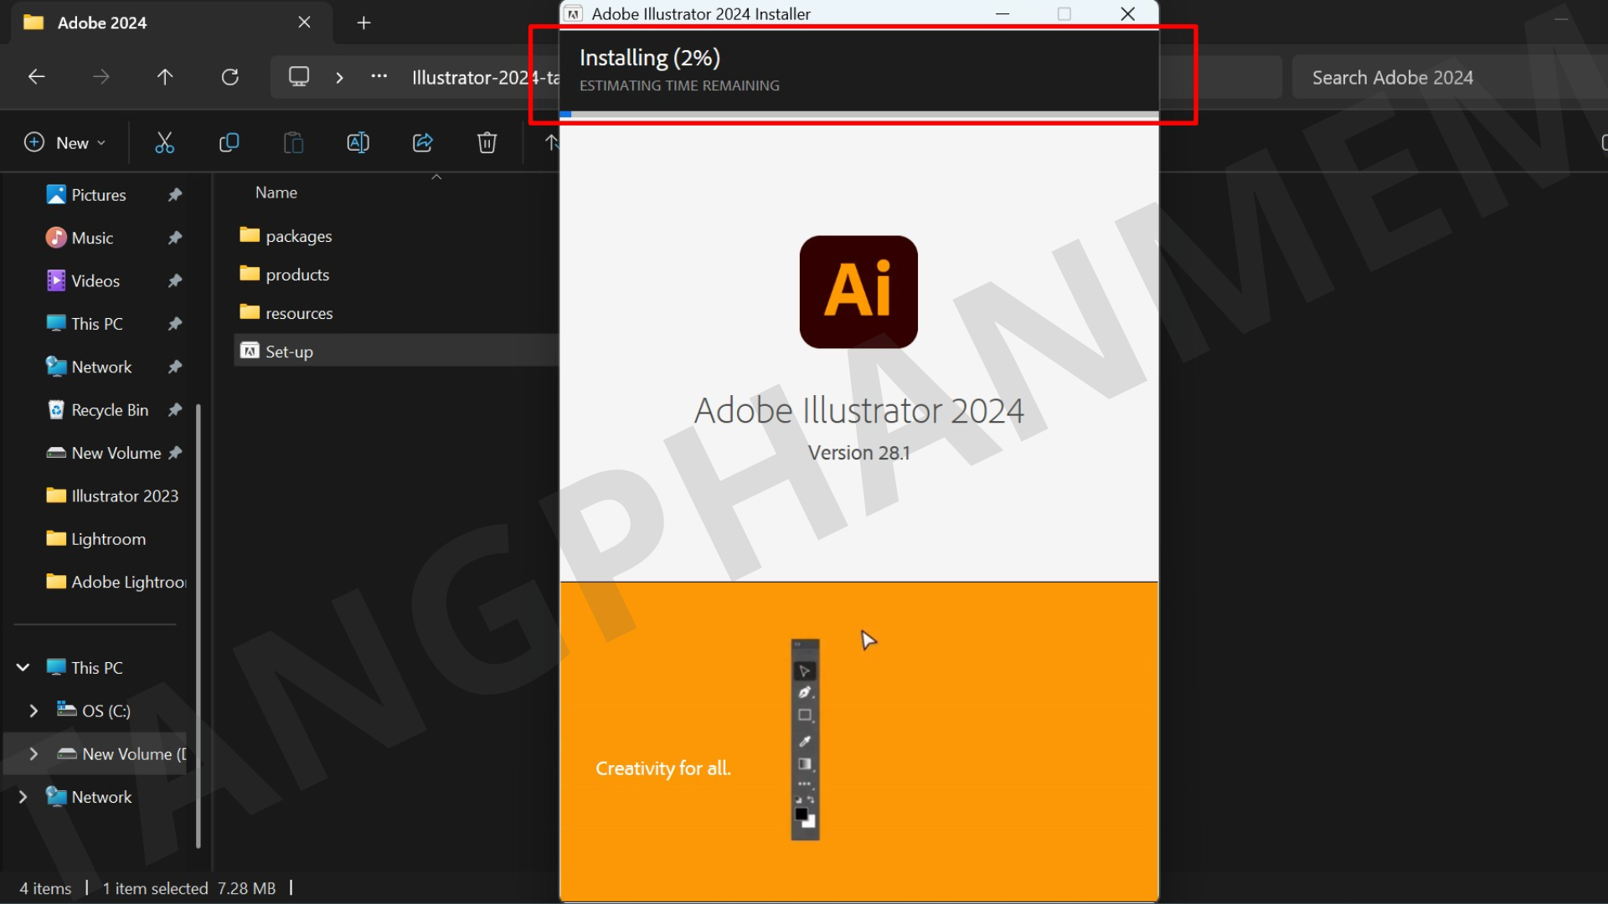Close the Adobe 2024 tab

304,23
